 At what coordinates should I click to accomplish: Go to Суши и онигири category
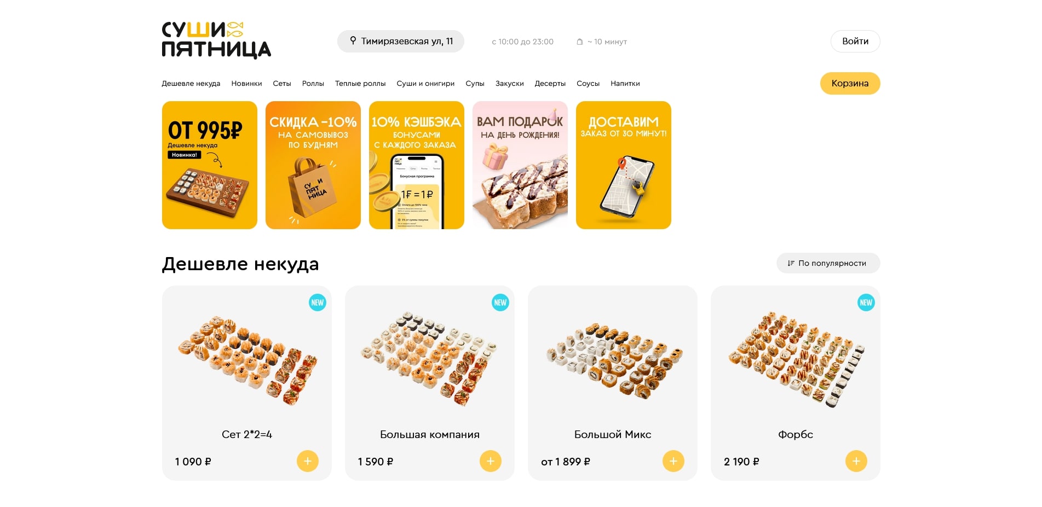(425, 84)
